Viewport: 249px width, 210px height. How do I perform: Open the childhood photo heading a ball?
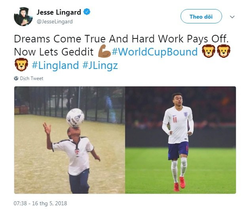click(x=70, y=140)
